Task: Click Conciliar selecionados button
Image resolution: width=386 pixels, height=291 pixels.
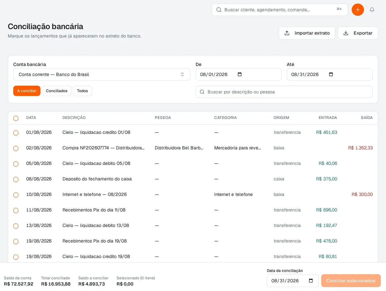Action: (351, 281)
